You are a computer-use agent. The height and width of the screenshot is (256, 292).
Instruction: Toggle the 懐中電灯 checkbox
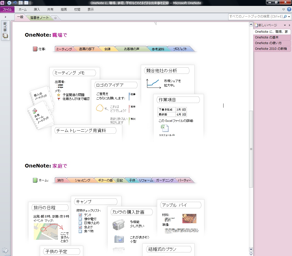pos(80,219)
